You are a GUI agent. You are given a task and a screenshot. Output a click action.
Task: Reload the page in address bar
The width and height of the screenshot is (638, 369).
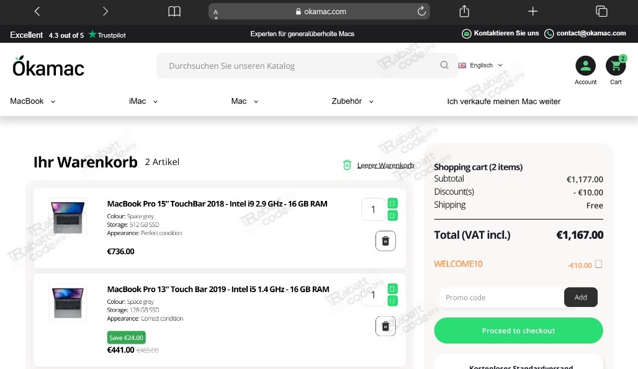click(421, 11)
